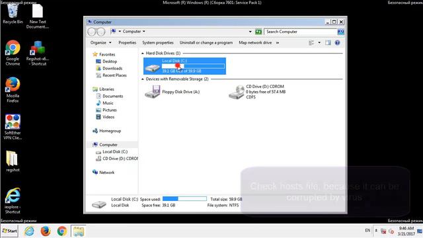Launch Mozilla Firefox desktop shortcut
The height and width of the screenshot is (238, 423).
click(13, 90)
